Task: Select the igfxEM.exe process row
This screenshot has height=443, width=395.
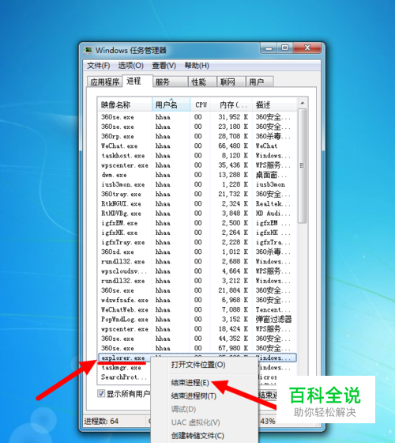Action: (x=197, y=223)
